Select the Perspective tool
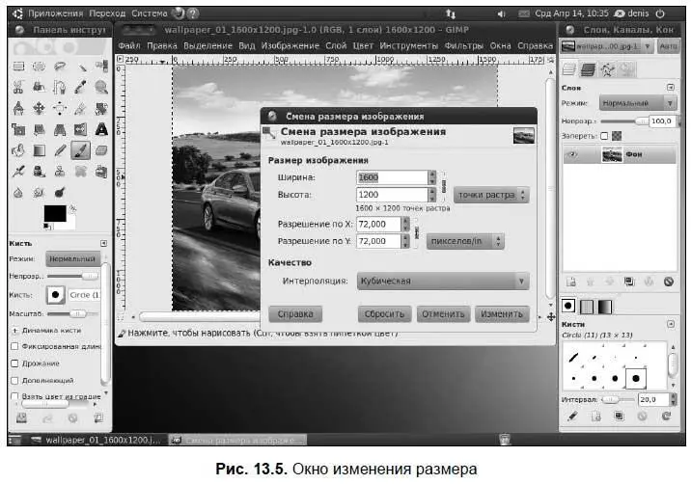Image resolution: width=691 pixels, height=484 pixels. [x=60, y=129]
